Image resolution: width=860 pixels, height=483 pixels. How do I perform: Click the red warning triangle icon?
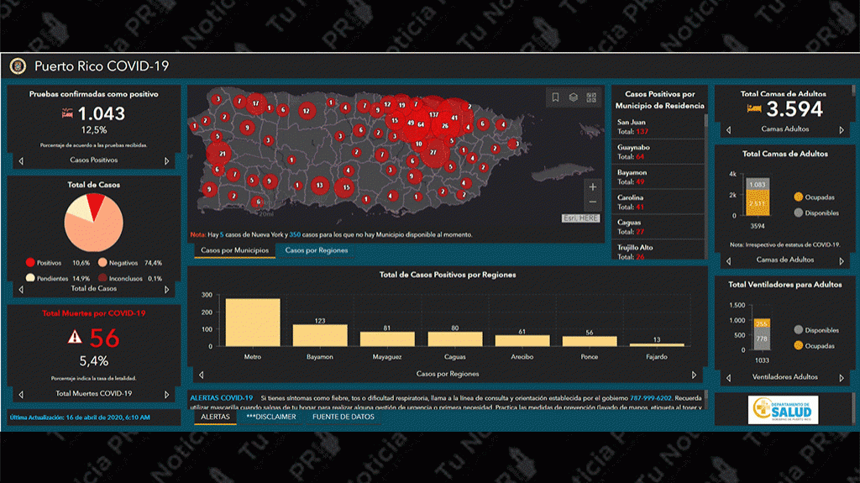75,337
